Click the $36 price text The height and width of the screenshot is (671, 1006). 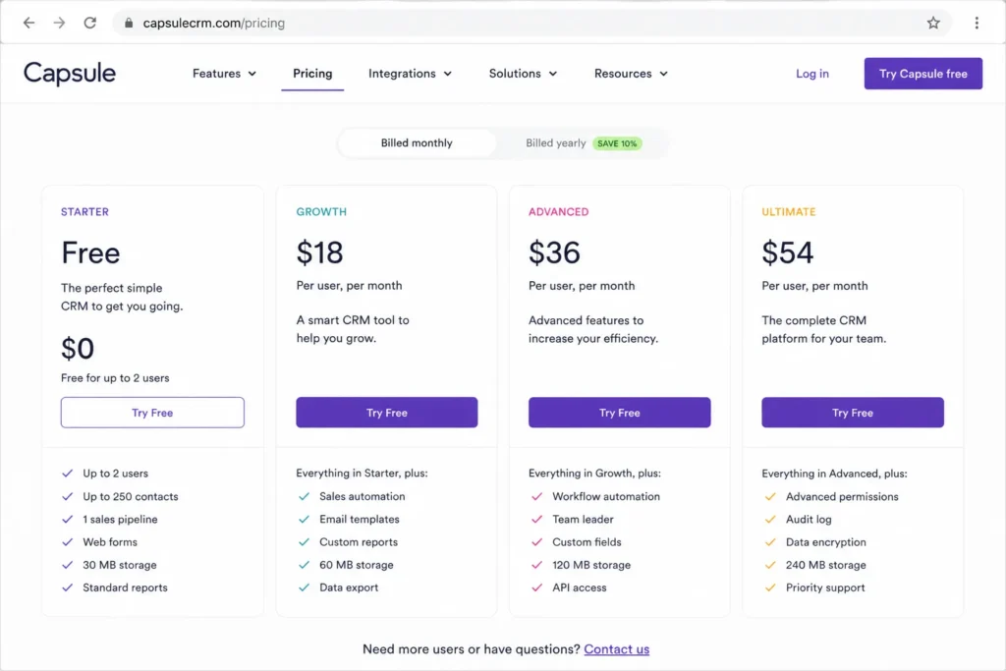point(554,252)
